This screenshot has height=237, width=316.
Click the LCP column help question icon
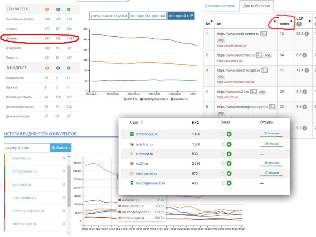(299, 24)
